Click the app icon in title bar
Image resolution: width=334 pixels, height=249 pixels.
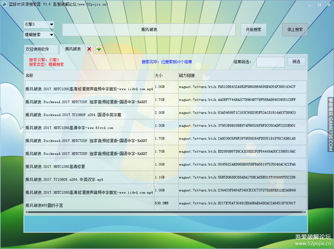(x=4, y=4)
